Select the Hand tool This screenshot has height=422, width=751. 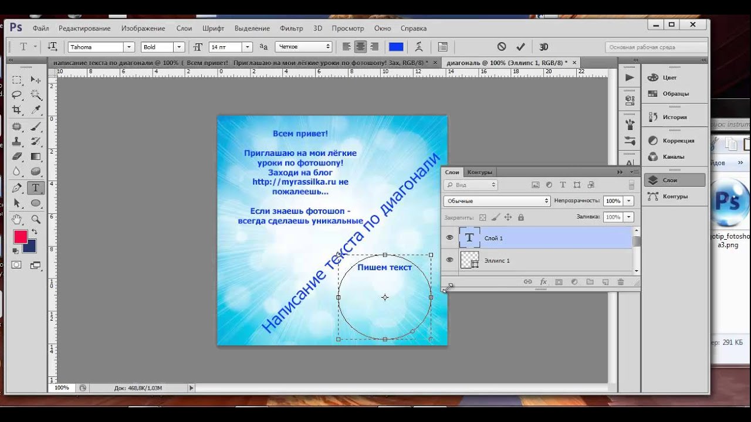coord(17,219)
